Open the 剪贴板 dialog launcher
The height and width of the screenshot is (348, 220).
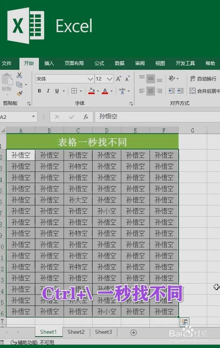[x=29, y=103]
